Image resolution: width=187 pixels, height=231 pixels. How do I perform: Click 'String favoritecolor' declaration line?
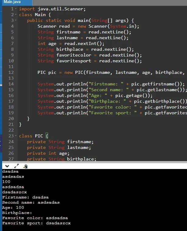[90, 55]
